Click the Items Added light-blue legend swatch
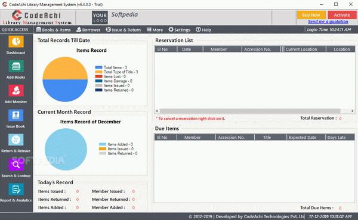Image resolution: width=358 pixels, height=220 pixels. point(103,144)
